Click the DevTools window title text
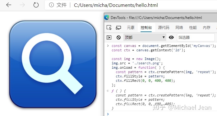 pos(156,18)
